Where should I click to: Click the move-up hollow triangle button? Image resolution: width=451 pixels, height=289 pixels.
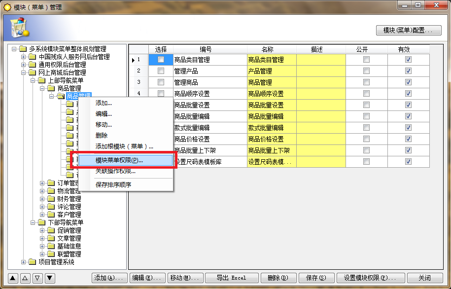(25, 278)
